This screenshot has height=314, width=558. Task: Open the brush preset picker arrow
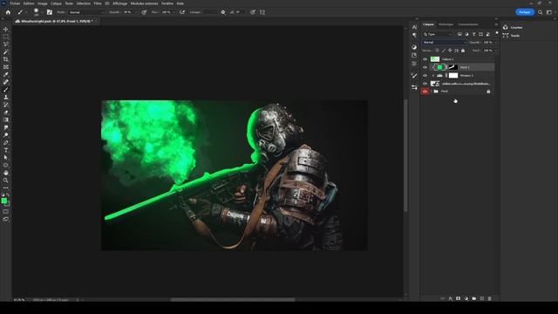[x=43, y=12]
